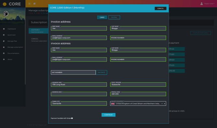
Task: Click the State / Region field
Action: click(x=138, y=84)
